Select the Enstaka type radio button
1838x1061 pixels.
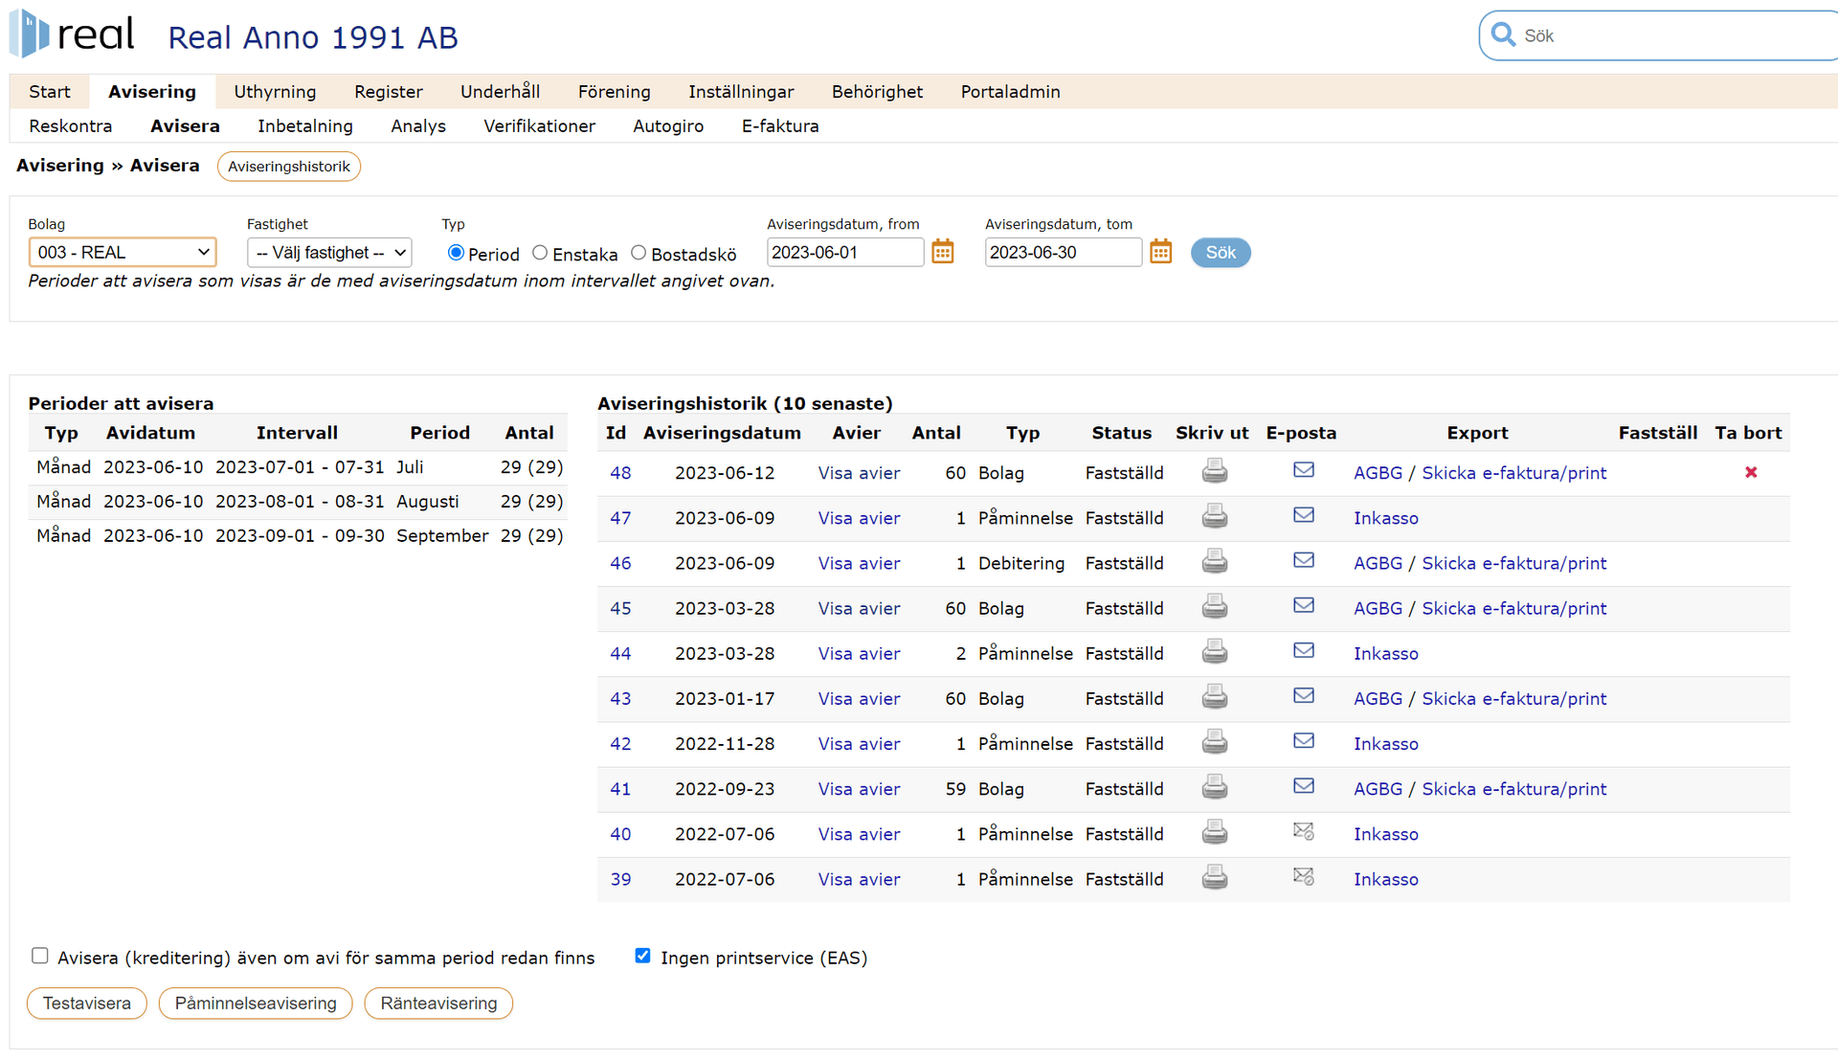[540, 253]
